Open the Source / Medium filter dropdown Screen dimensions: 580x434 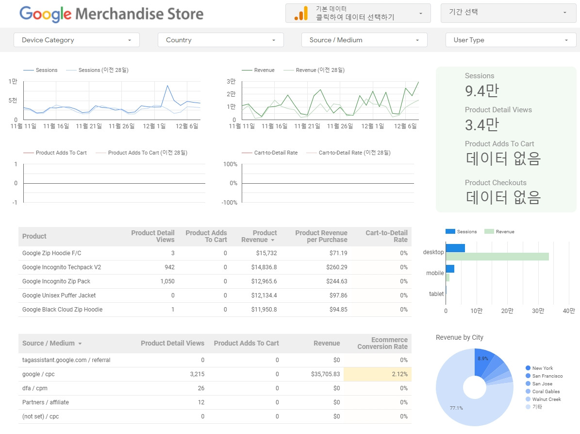tap(365, 40)
